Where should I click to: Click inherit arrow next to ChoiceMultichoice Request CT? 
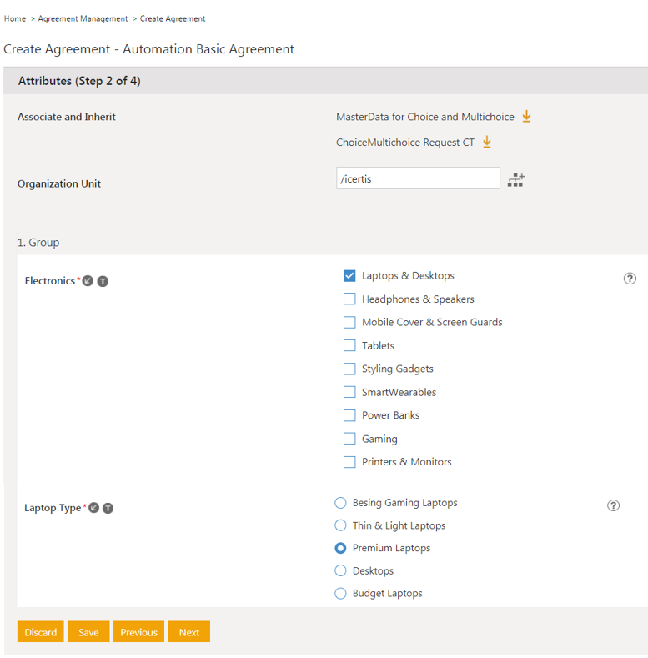[x=487, y=143]
